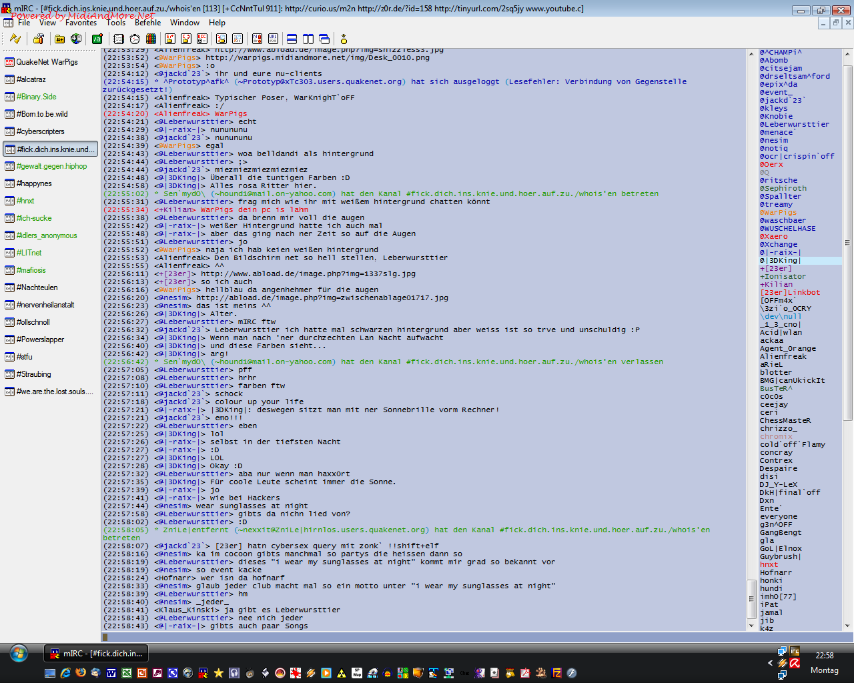Switch to the #Nachteulen channel window
This screenshot has height=683, width=854.
tap(37, 287)
